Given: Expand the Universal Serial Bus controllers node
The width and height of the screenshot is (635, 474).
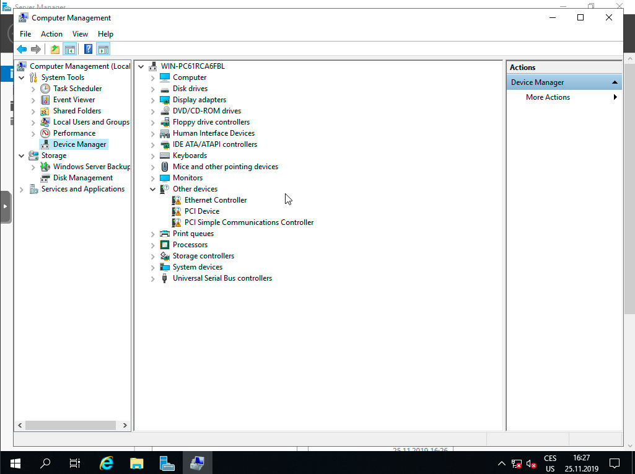Looking at the screenshot, I should click(152, 278).
